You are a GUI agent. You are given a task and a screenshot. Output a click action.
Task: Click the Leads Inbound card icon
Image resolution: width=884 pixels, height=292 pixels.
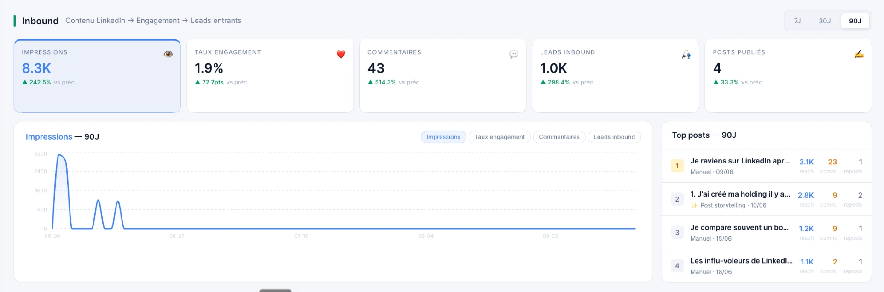(686, 55)
